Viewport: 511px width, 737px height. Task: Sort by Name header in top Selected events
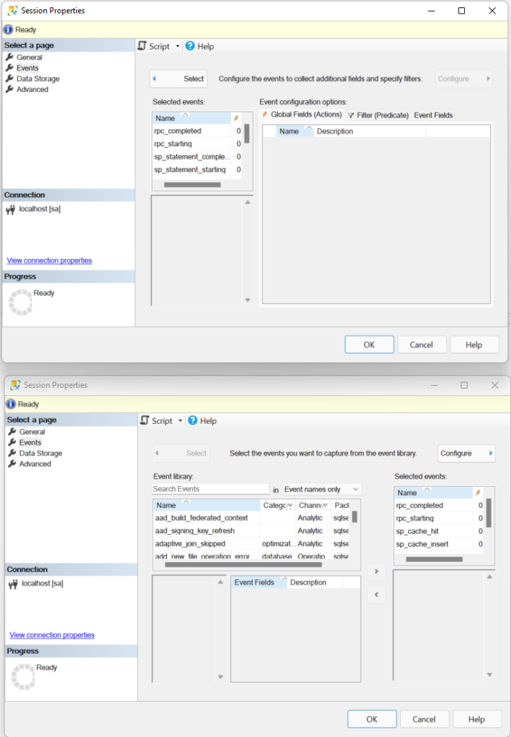click(191, 118)
